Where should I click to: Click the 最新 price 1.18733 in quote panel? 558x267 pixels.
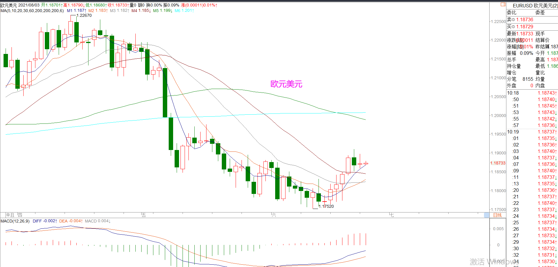pos(525,34)
